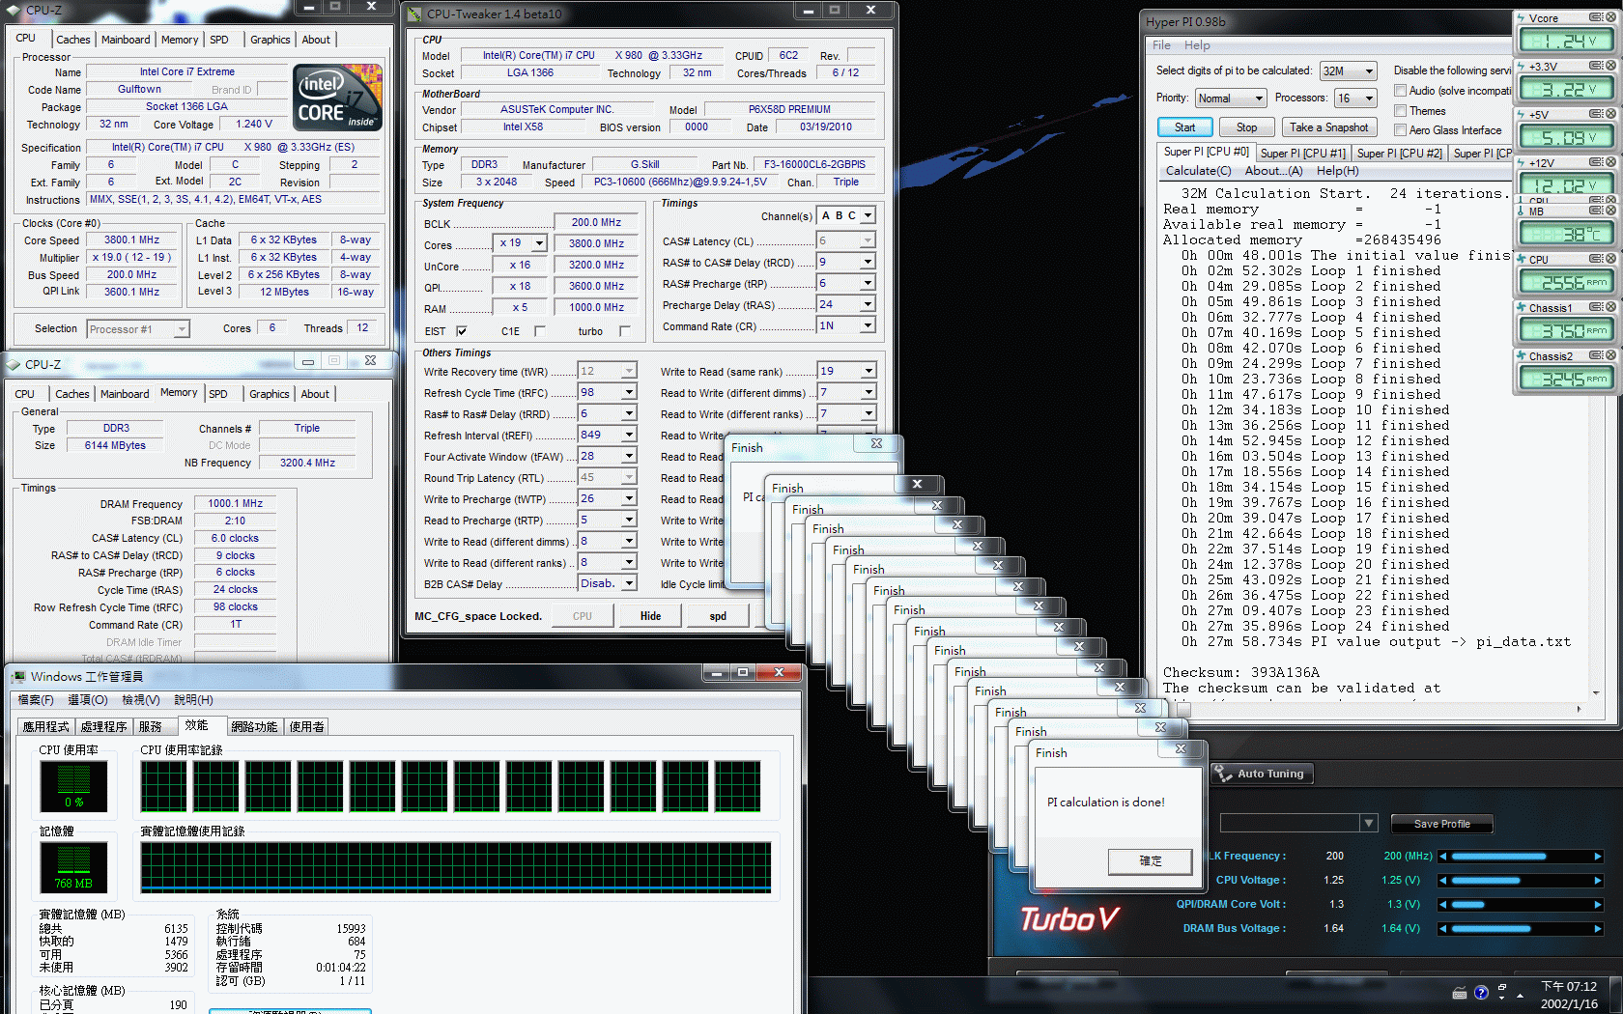
Task: Open settings icon of CPU fan gadget
Action: click(x=1596, y=259)
